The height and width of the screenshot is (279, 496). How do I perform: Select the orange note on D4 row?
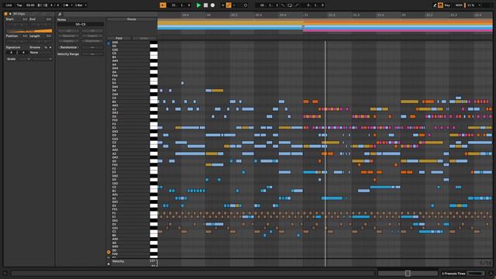pyautogui.click(x=217, y=91)
